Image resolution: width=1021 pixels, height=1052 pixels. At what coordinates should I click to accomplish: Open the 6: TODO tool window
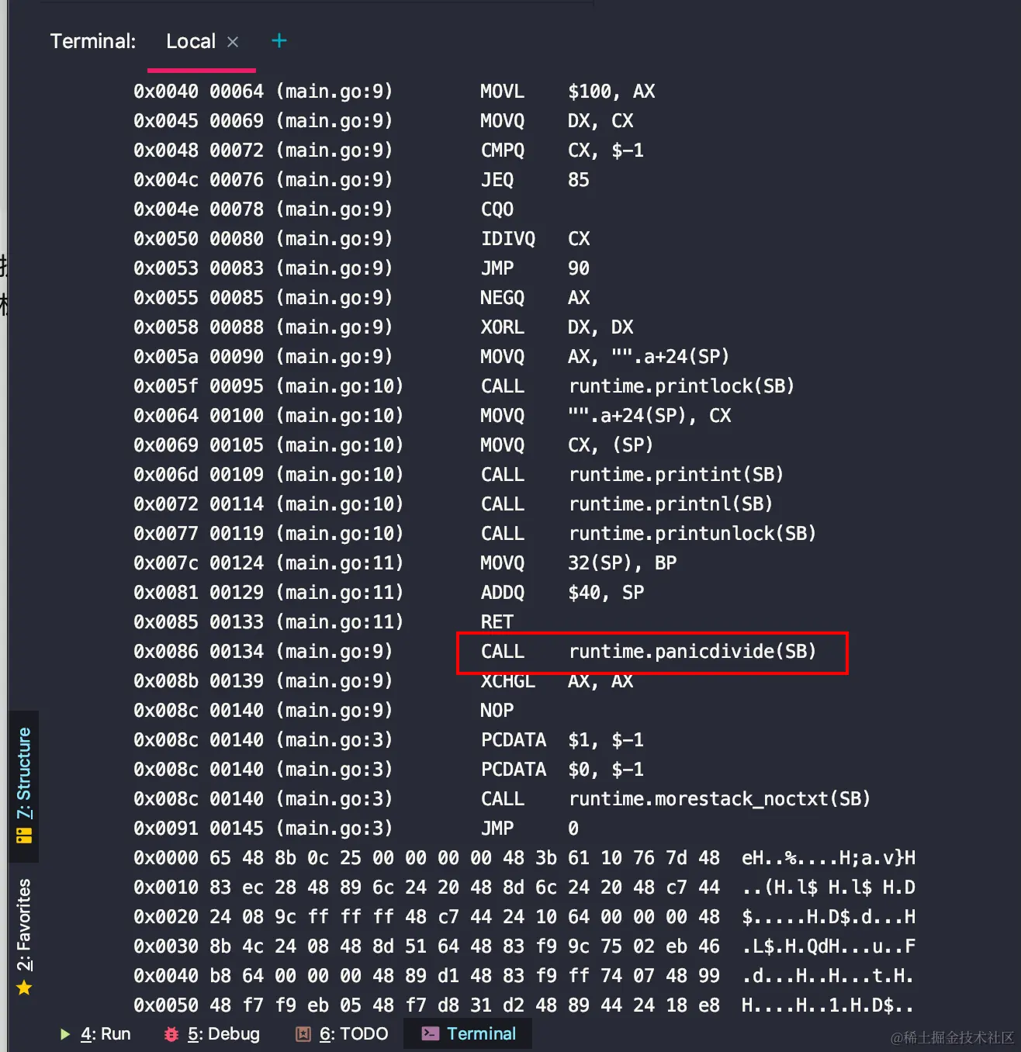(x=342, y=1034)
